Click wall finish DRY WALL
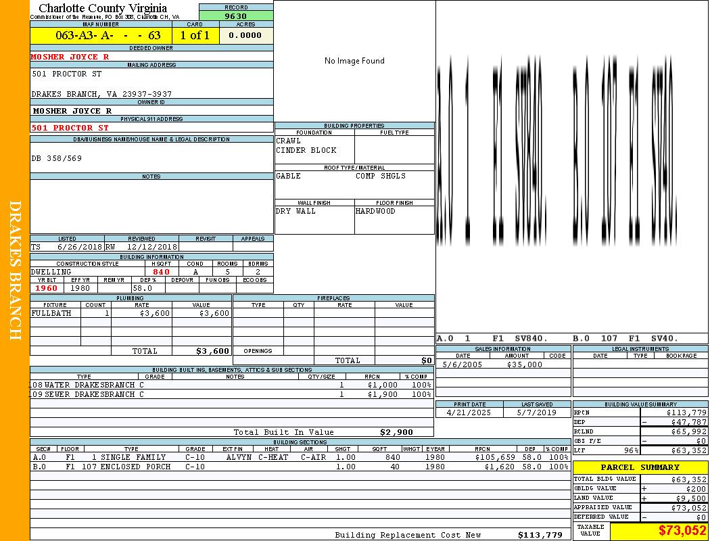 click(x=295, y=211)
